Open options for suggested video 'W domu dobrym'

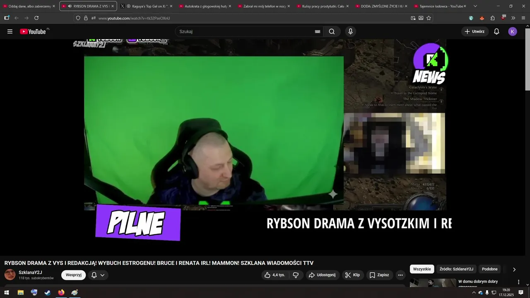click(518, 282)
